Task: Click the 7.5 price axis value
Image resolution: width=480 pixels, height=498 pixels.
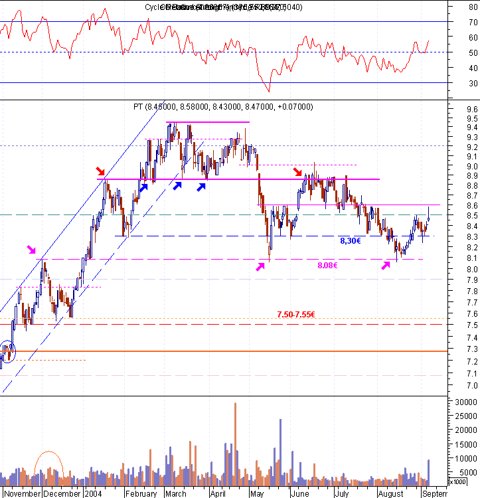Action: [x=472, y=325]
